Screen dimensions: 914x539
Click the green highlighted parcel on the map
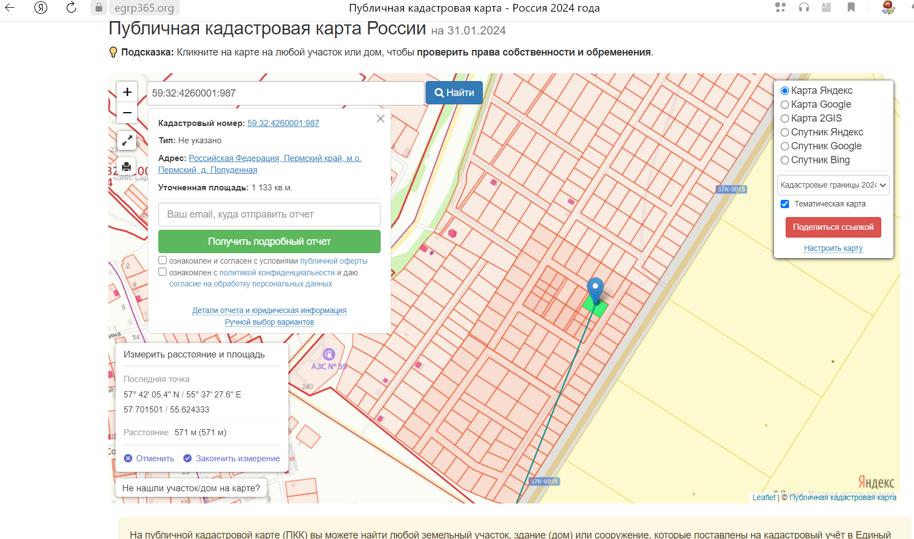click(x=596, y=307)
